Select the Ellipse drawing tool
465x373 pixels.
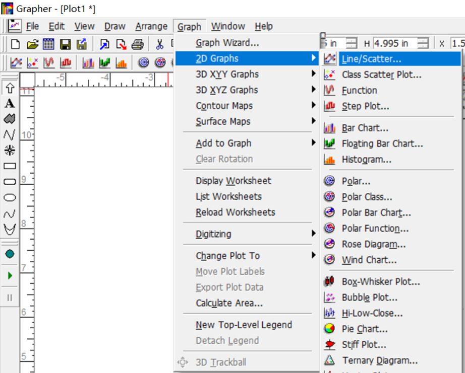[10, 197]
